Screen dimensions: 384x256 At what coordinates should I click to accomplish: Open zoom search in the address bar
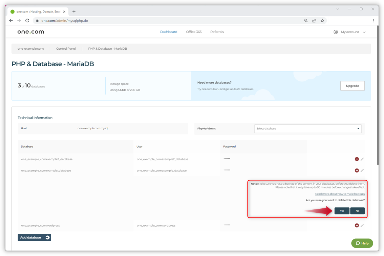point(306,21)
